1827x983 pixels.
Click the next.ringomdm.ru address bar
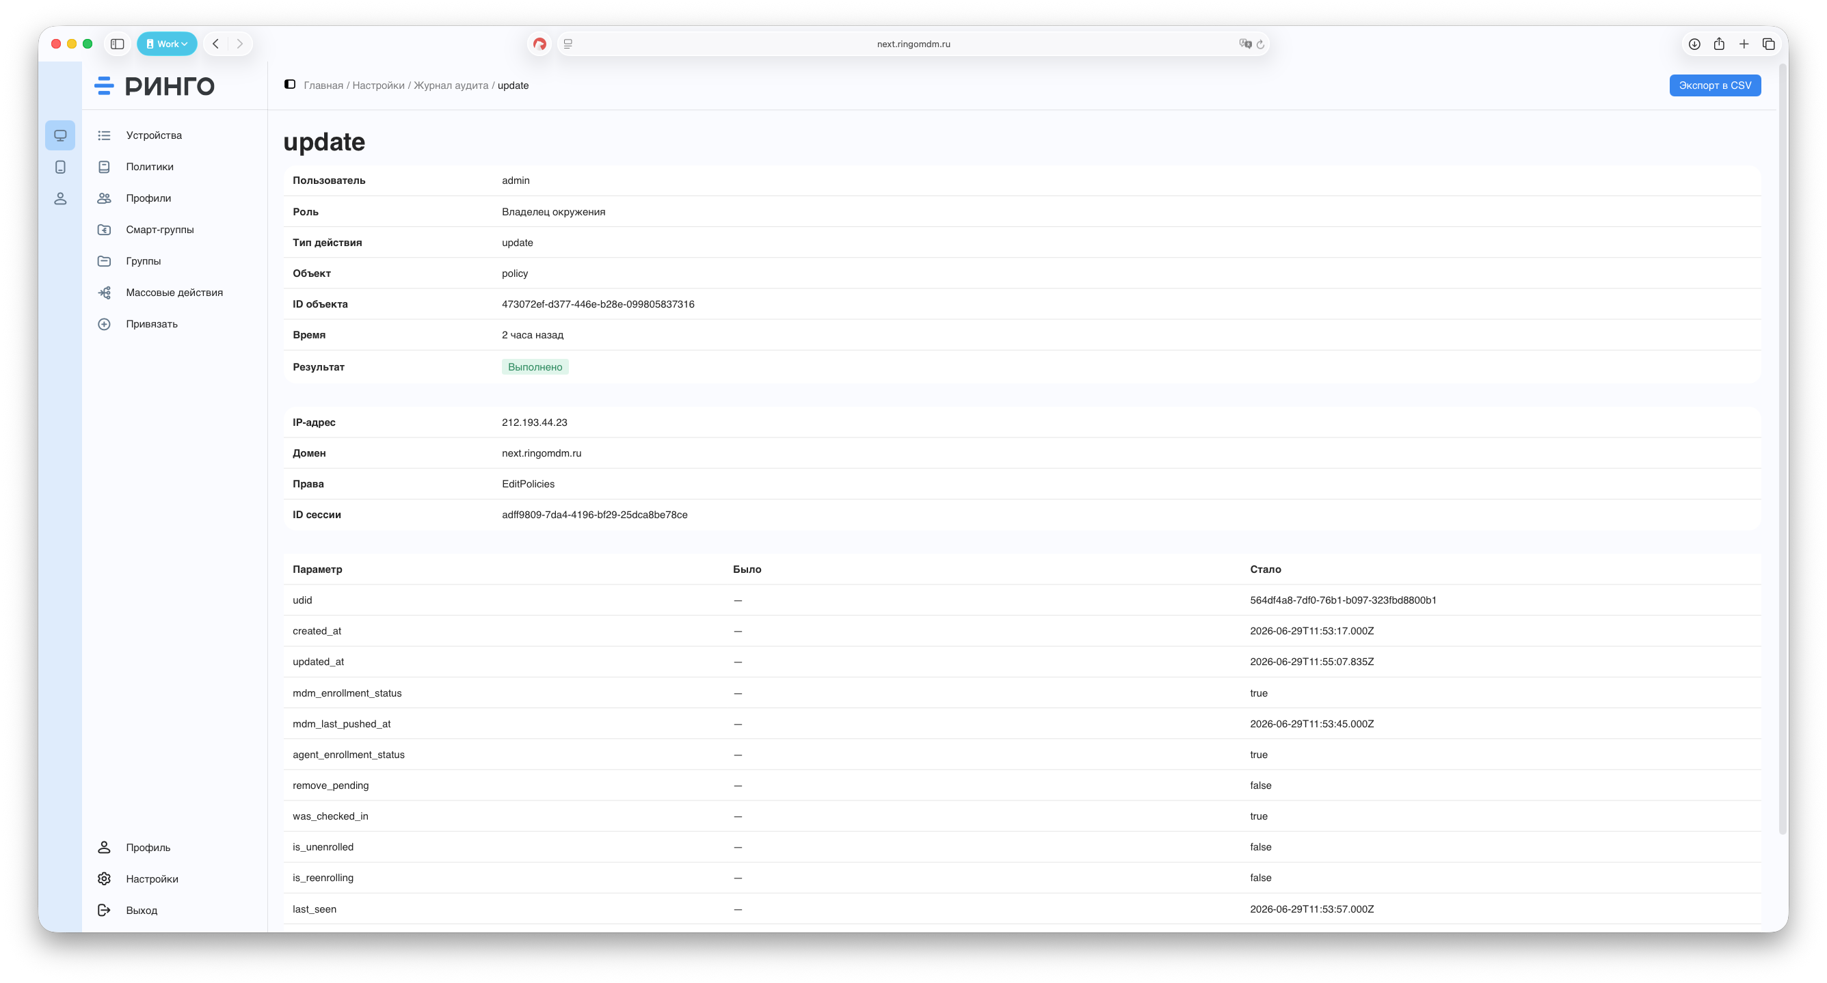coord(913,44)
